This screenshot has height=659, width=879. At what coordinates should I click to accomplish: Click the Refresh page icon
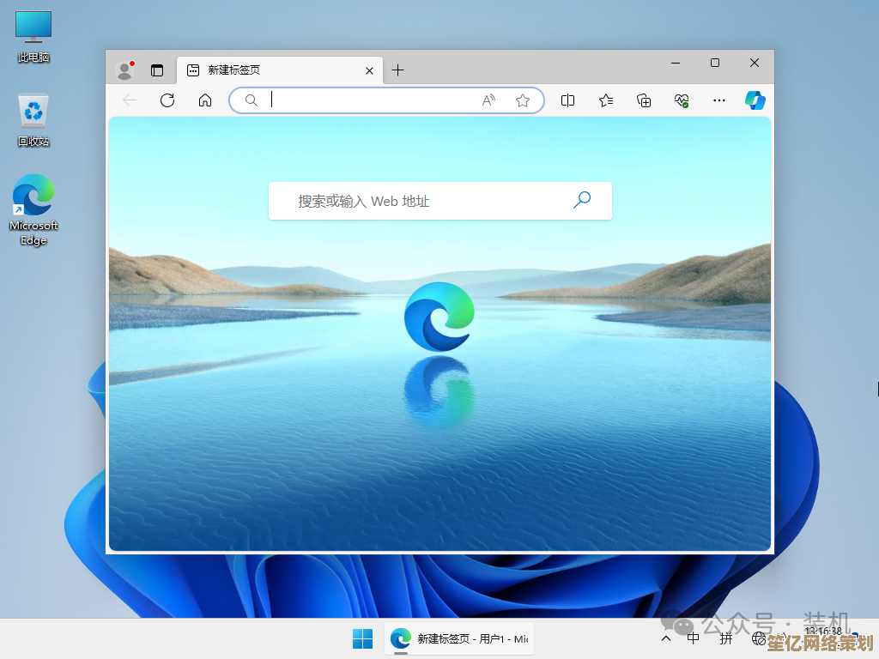(167, 100)
